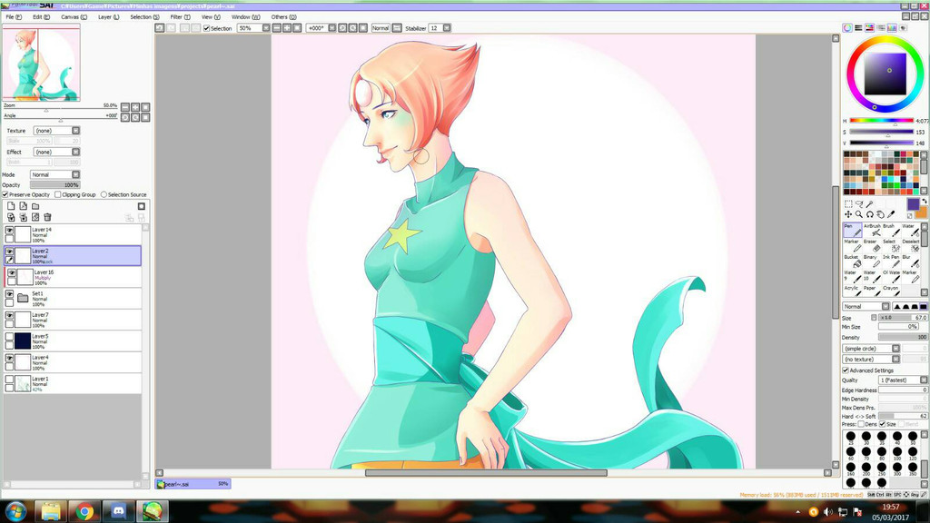
Task: Select the Selection Source radio button
Action: [104, 194]
